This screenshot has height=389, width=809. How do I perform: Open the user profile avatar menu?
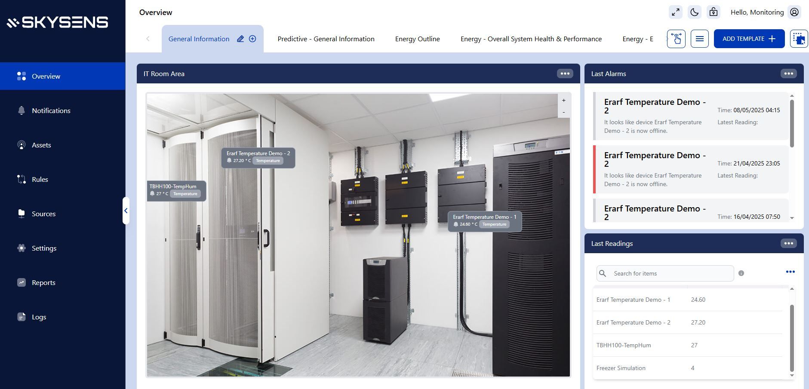click(794, 12)
